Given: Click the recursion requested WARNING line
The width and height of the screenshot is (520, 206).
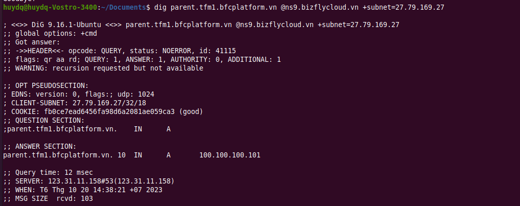Looking at the screenshot, I should [103, 68].
